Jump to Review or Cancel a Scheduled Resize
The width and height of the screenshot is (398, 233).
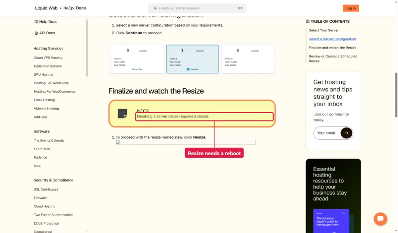click(333, 58)
